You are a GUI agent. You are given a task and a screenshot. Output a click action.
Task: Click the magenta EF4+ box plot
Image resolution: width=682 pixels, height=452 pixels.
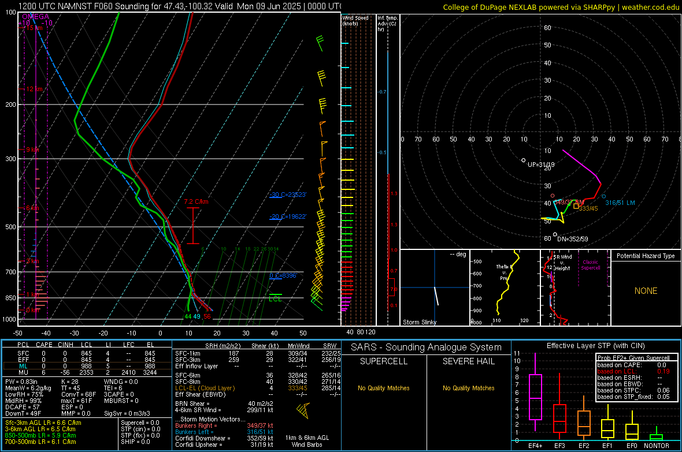pyautogui.click(x=535, y=392)
